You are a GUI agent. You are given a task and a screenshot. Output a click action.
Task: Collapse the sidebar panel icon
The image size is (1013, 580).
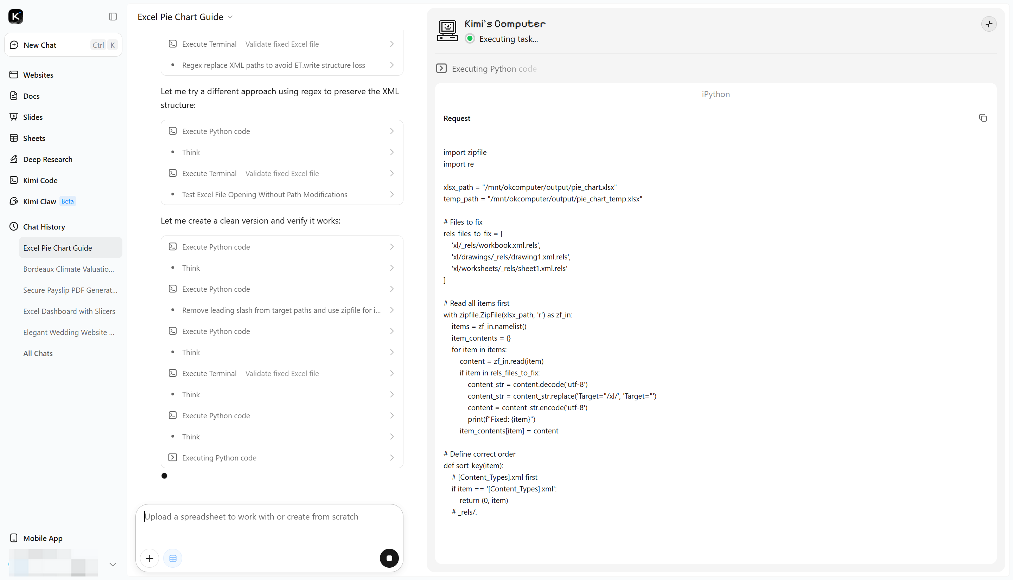point(113,16)
